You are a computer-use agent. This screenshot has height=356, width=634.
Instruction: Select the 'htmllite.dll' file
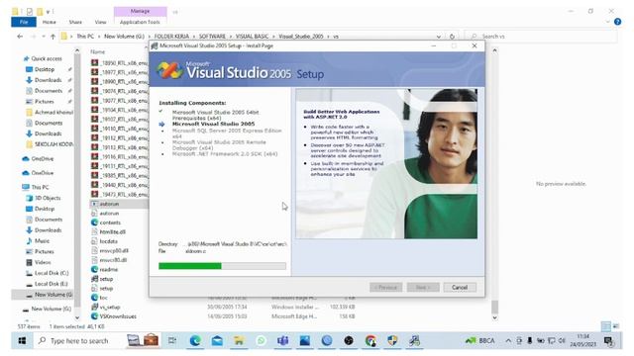coord(112,231)
